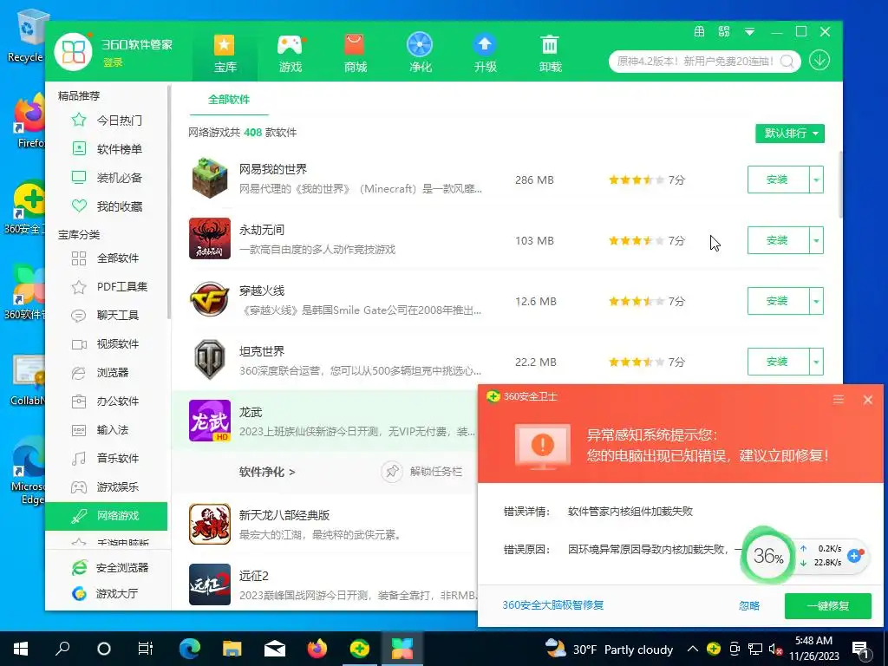Select 办公软件 category
Viewport: 888px width, 666px height.
tap(108, 401)
